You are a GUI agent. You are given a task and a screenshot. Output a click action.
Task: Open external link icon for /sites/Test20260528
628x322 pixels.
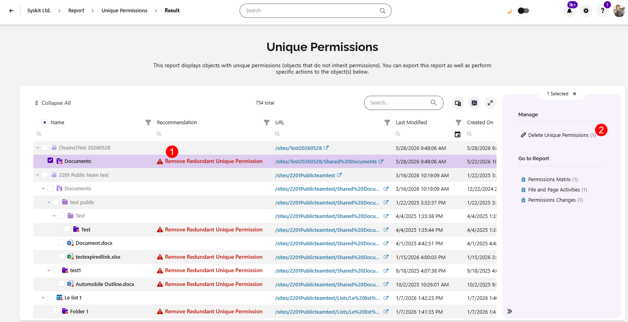click(326, 148)
